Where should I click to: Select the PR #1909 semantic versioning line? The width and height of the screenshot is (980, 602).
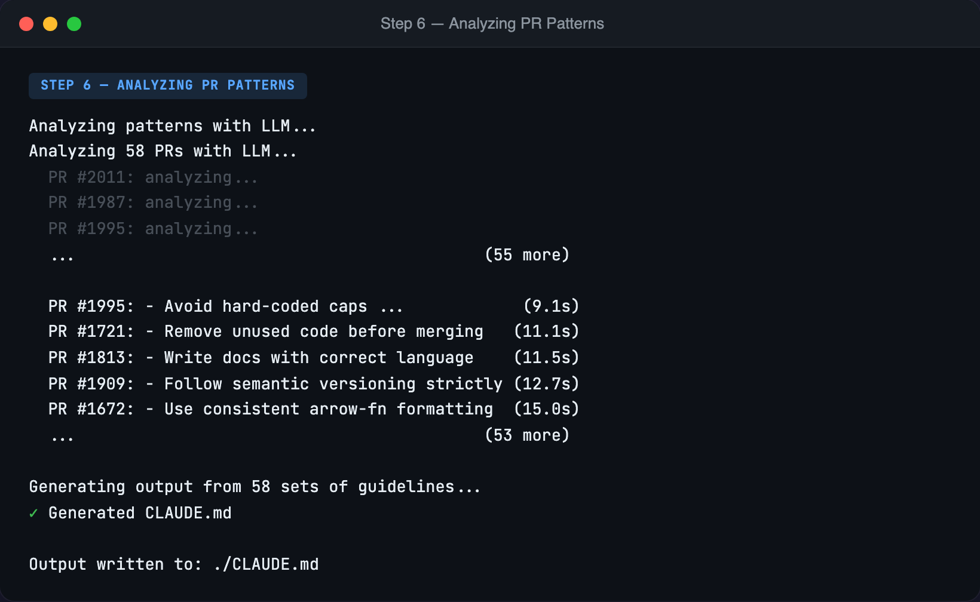click(275, 383)
